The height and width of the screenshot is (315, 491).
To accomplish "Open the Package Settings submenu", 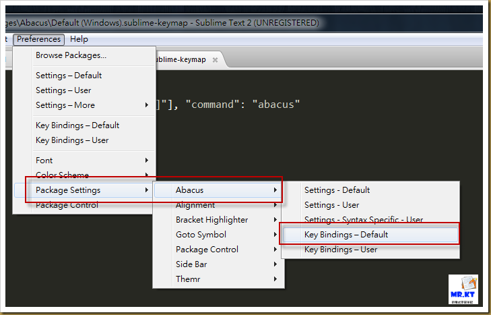I will [x=84, y=190].
